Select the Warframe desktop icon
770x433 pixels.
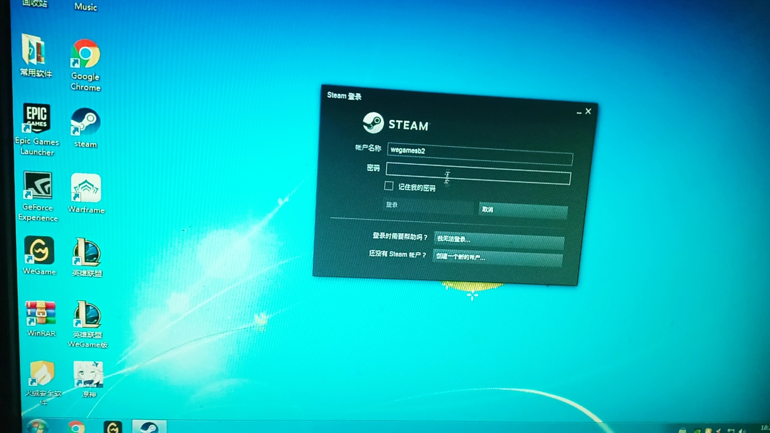(x=86, y=193)
